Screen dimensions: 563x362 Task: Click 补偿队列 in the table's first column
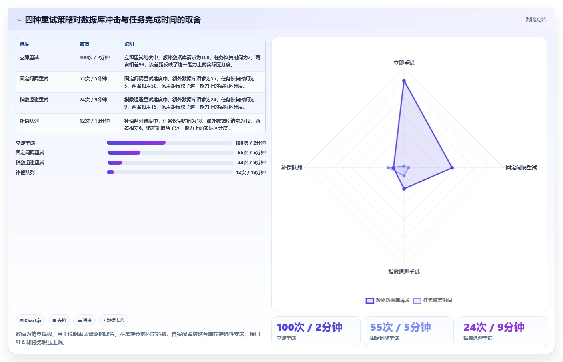pos(29,121)
